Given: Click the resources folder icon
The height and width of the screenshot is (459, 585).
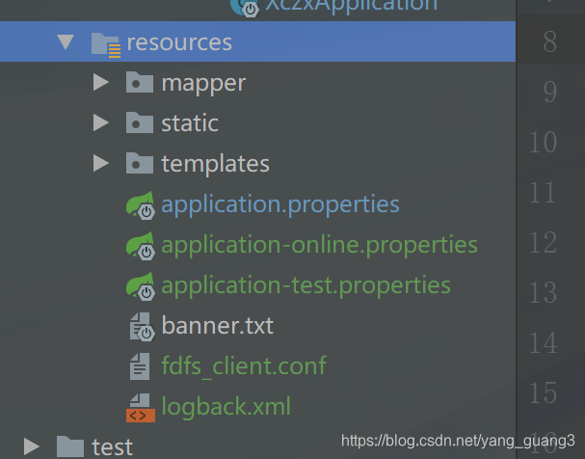Looking at the screenshot, I should (x=105, y=43).
